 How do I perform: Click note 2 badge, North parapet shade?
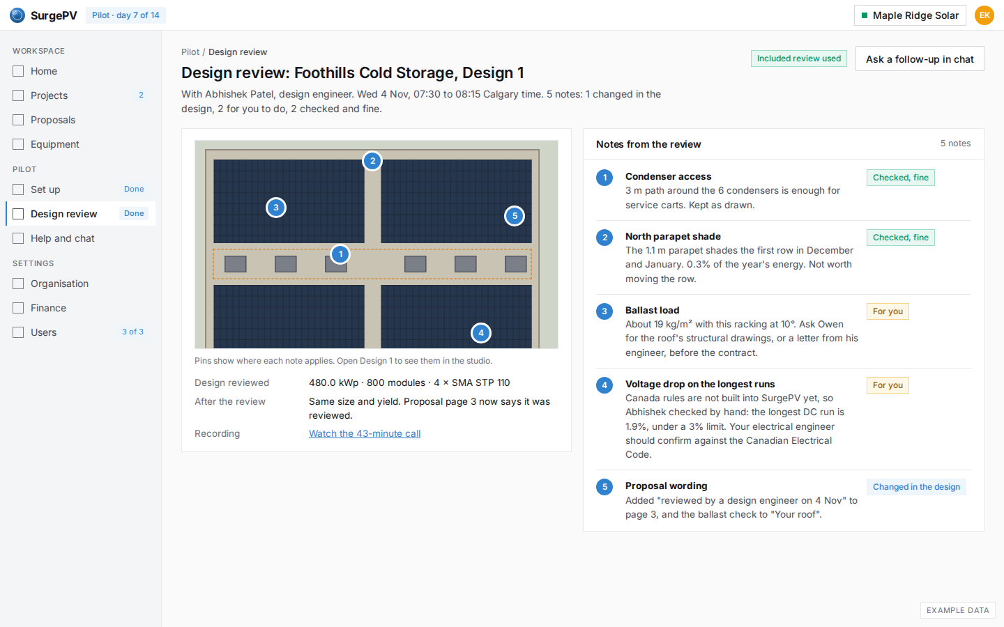[x=604, y=238]
